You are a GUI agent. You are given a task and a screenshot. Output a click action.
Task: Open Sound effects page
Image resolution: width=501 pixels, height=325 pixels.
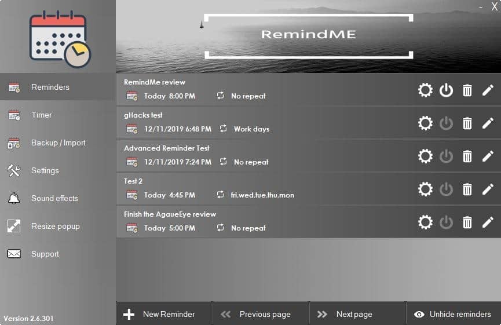click(58, 198)
